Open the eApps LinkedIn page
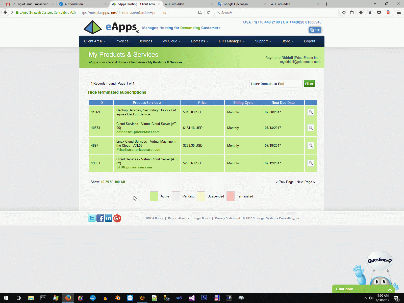 109,218
